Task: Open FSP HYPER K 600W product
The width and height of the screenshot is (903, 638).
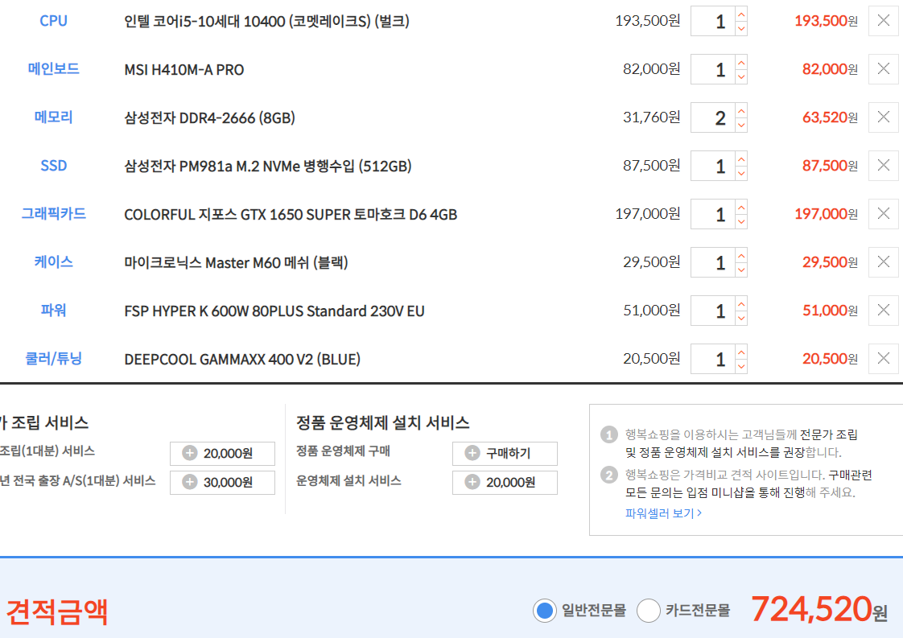Action: [274, 311]
